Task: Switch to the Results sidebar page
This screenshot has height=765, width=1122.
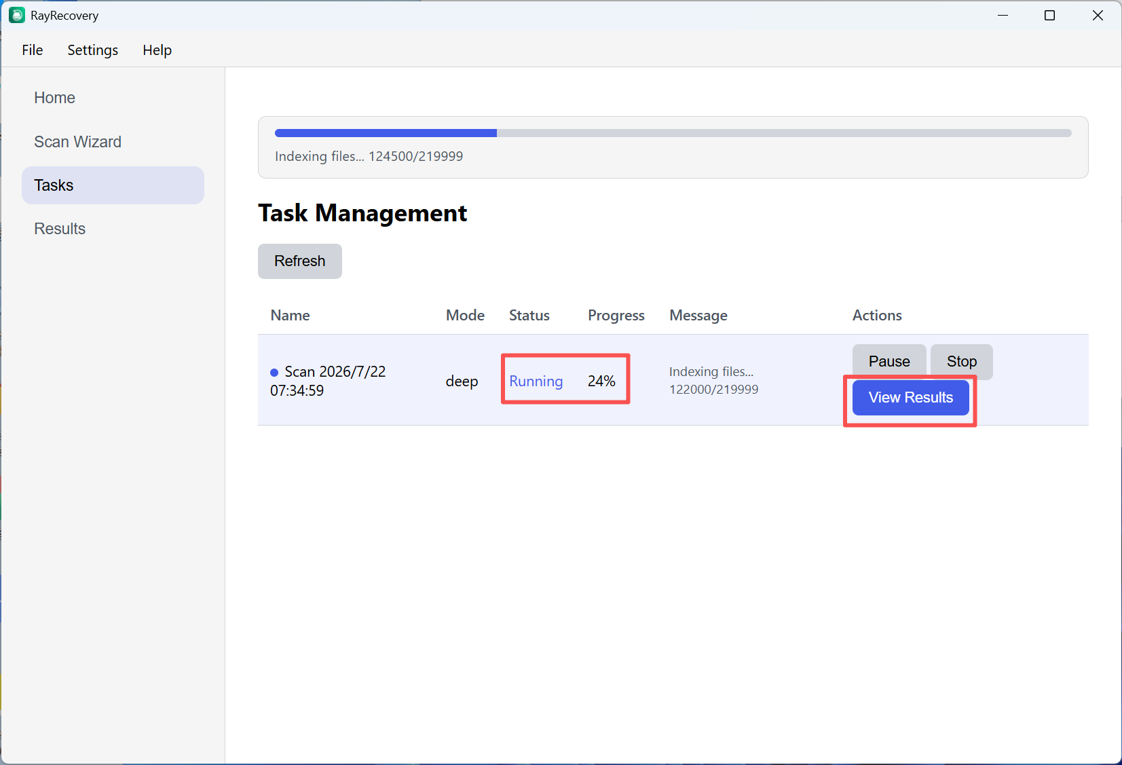Action: tap(113, 229)
